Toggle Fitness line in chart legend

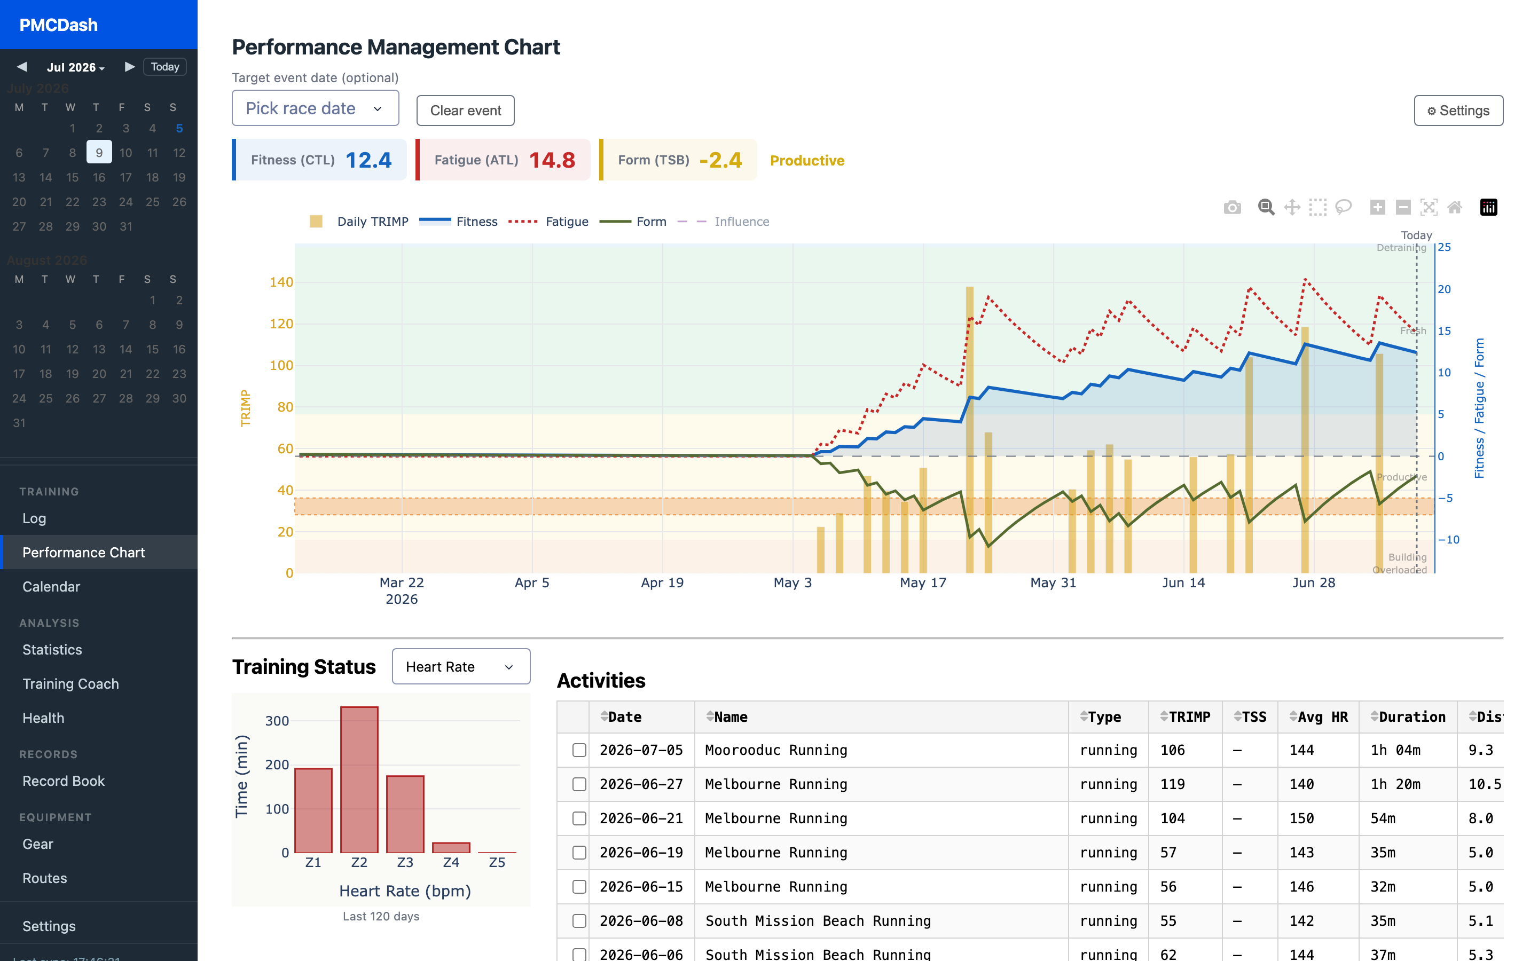click(458, 221)
